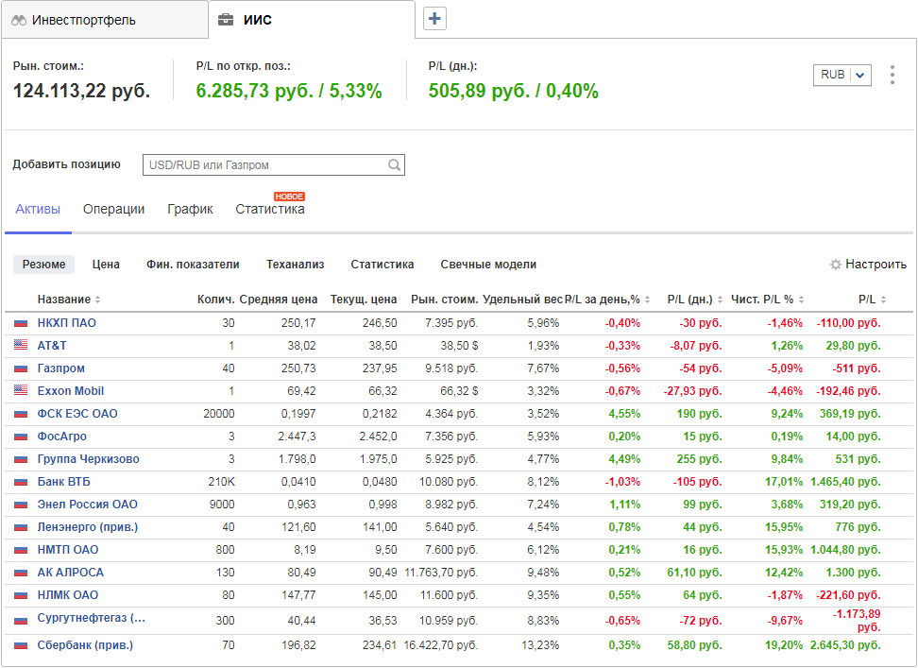This screenshot has width=918, height=668.
Task: Click the market value 124.113,22 руб.
Action: (x=81, y=91)
